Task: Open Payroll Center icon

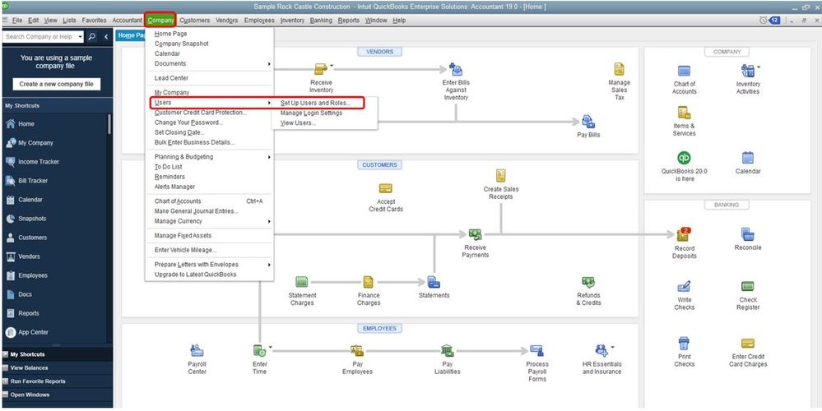Action: (x=197, y=351)
